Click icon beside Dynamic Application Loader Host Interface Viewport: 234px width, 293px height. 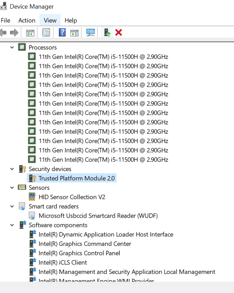click(x=33, y=234)
